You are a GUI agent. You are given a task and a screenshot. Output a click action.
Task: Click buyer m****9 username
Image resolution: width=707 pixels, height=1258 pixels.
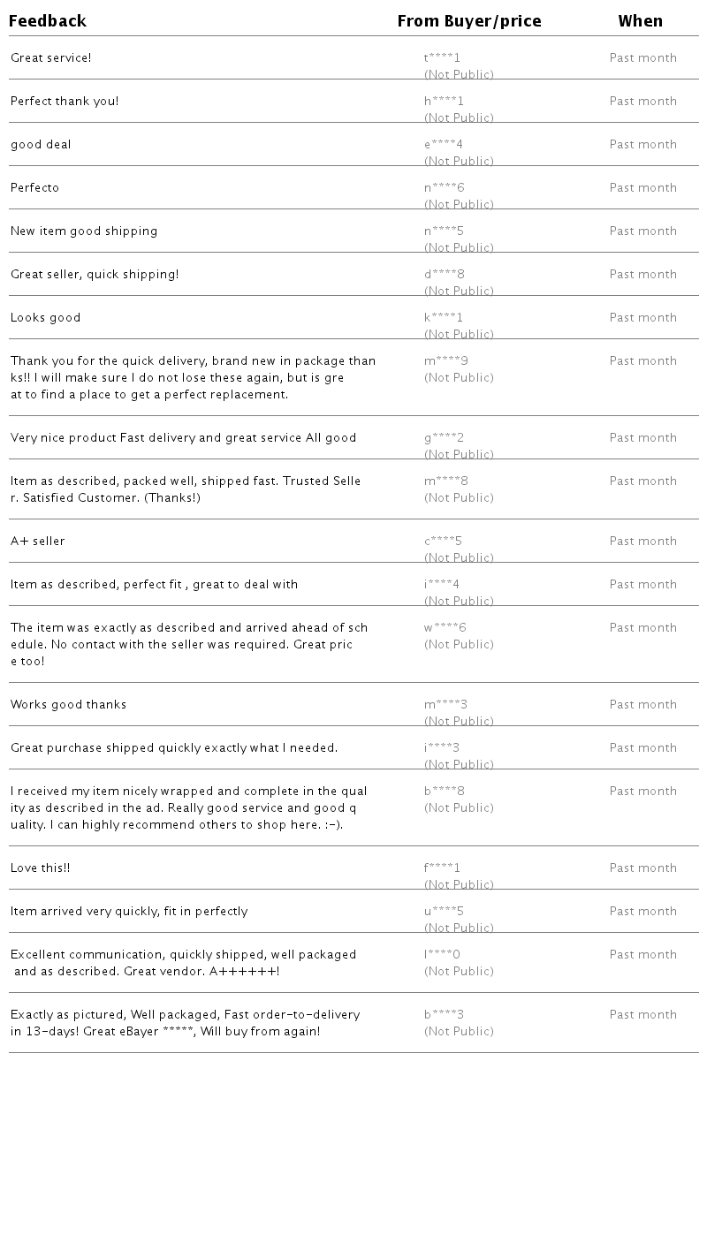(446, 361)
